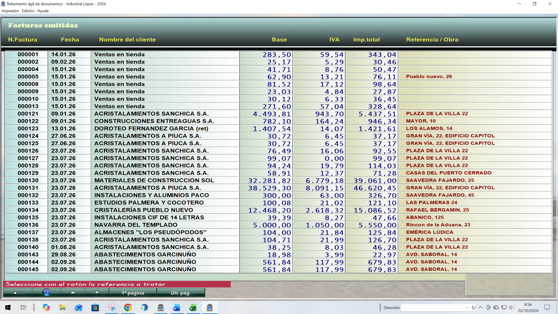Click reference EMÉRICA LÚDICA
Image resolution: width=558 pixels, height=314 pixels.
[x=430, y=232]
